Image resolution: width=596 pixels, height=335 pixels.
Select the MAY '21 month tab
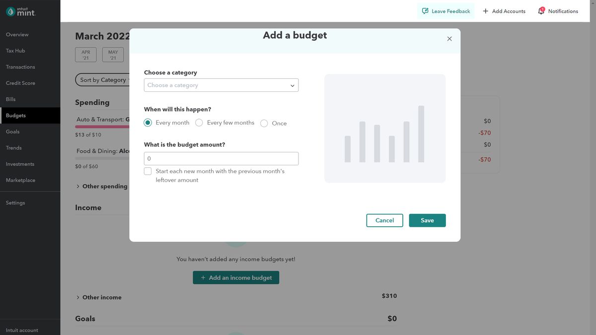coord(112,55)
